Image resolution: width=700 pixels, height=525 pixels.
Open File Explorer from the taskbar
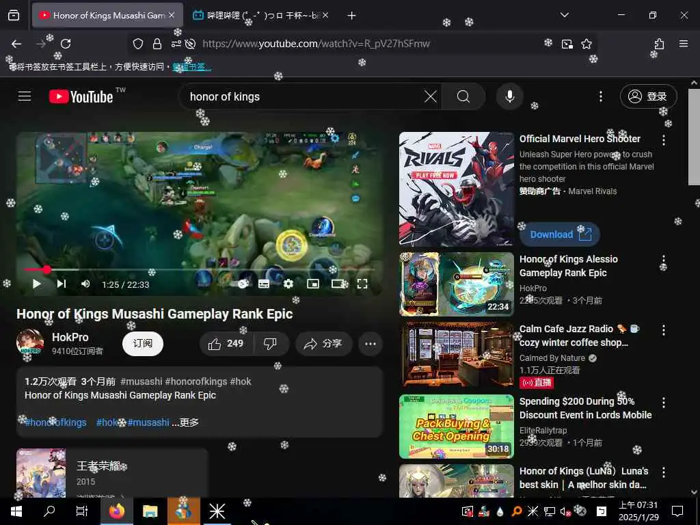tap(150, 511)
